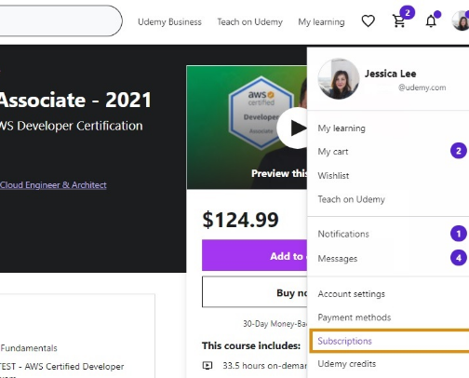
Task: Select Subscriptions in profile menu
Action: (x=389, y=341)
